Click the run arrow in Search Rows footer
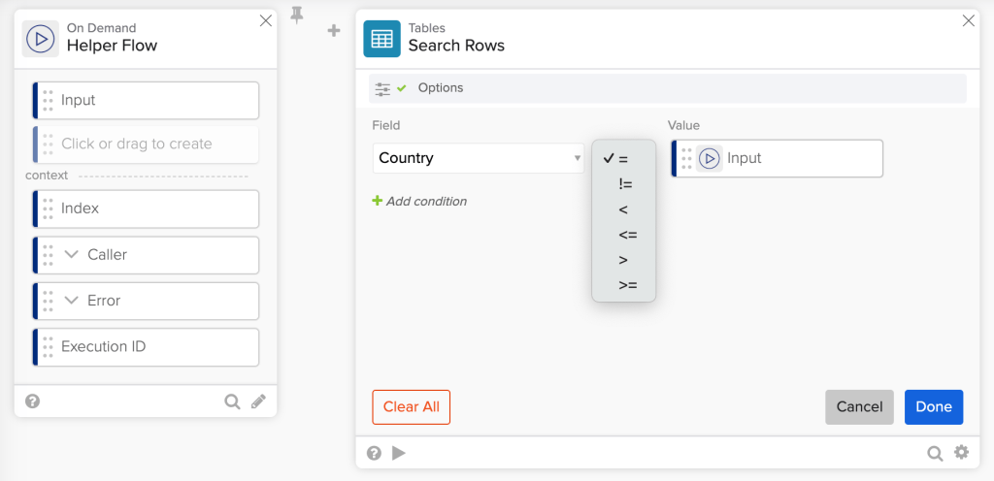Screen dimensions: 994x481 (x=398, y=453)
